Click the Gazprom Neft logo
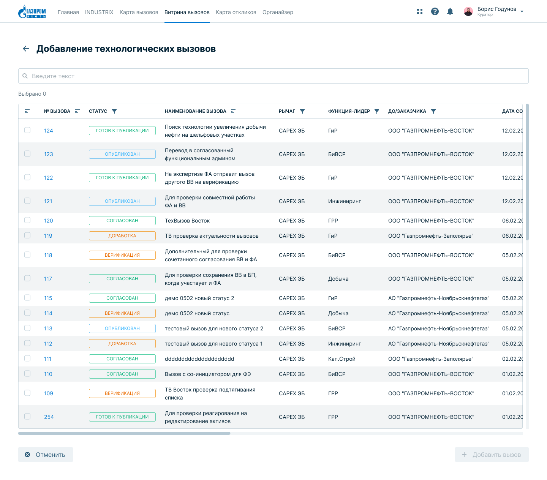Image resolution: width=547 pixels, height=480 pixels. pyautogui.click(x=32, y=12)
